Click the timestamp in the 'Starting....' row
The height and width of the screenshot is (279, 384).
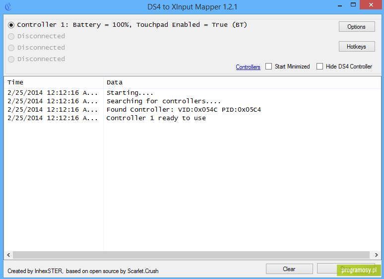coord(53,93)
